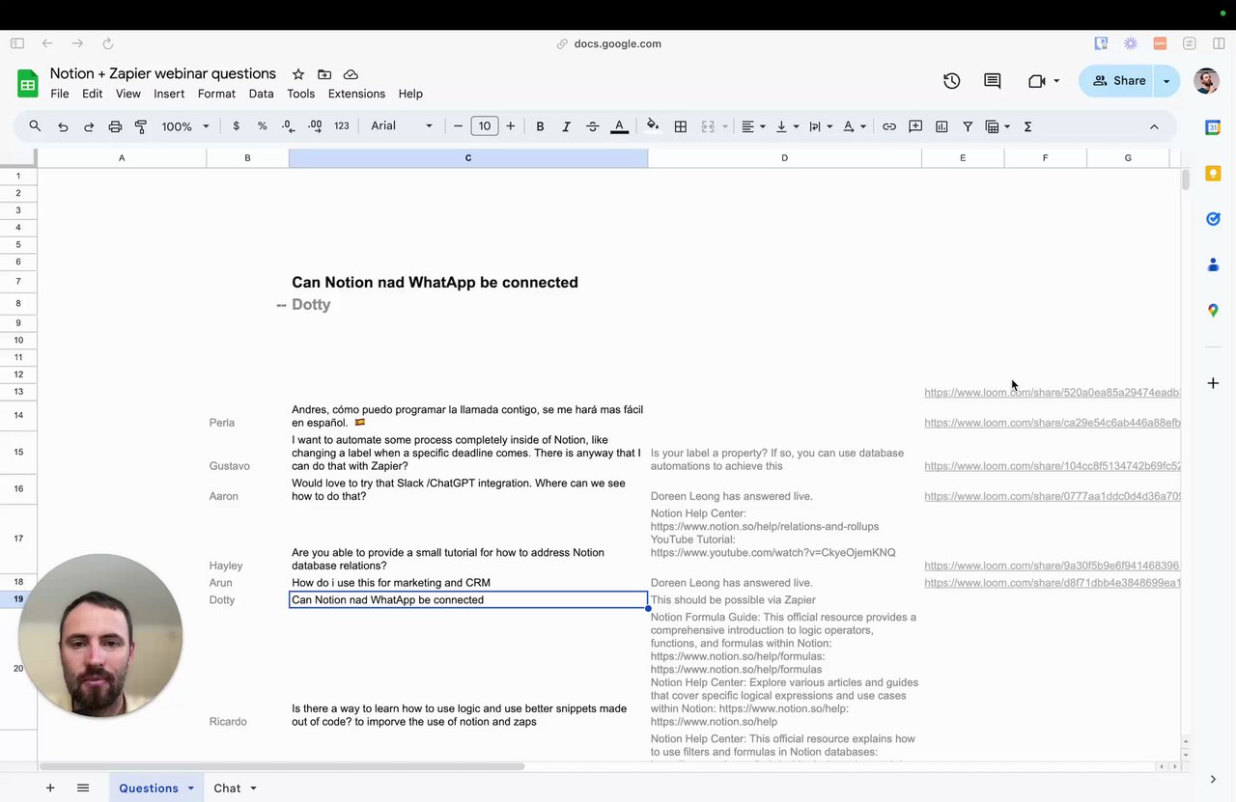Click the create a filter funnel icon
1236x802 pixels.
coord(968,126)
